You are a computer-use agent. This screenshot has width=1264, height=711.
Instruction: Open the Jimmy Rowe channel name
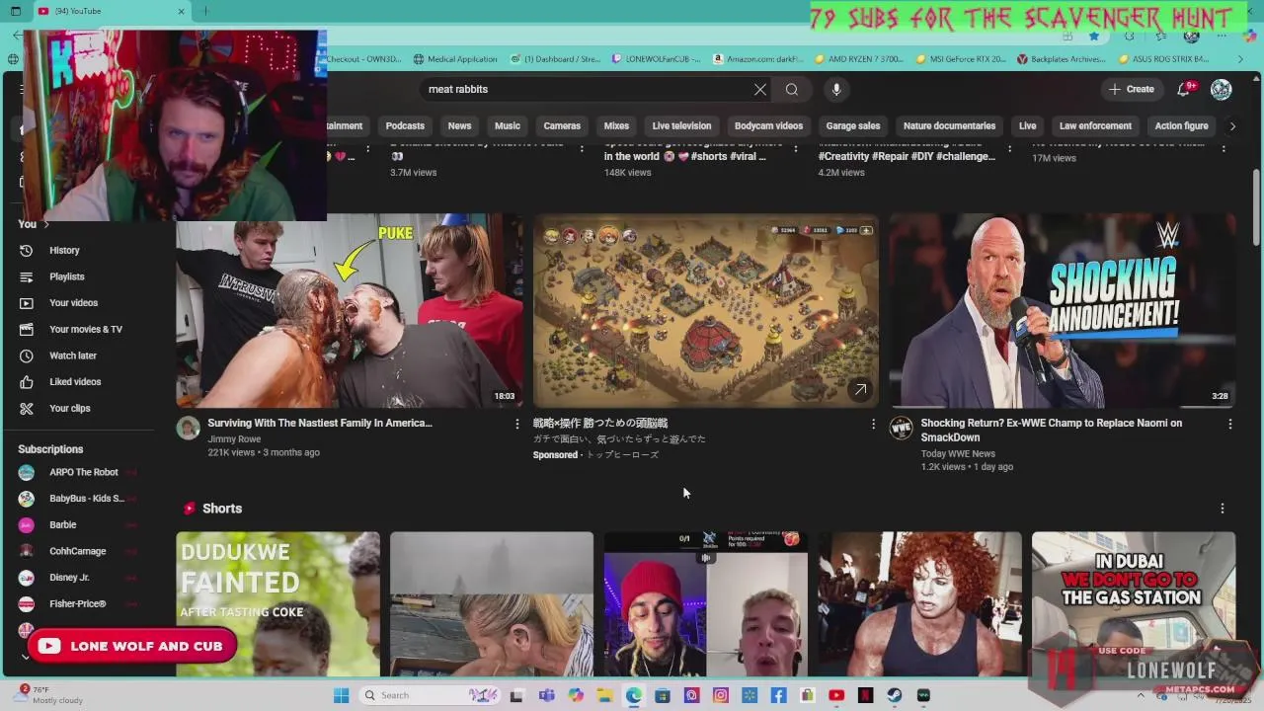pos(234,439)
